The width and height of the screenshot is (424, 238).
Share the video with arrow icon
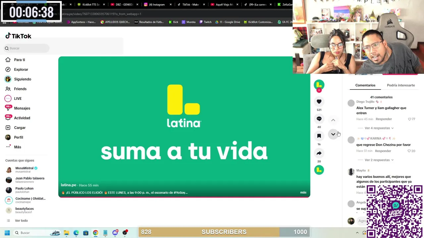tap(319, 153)
